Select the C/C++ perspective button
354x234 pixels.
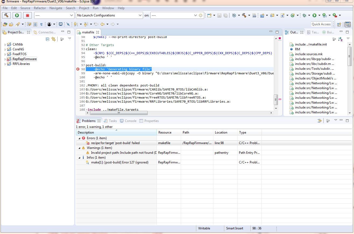348,24
